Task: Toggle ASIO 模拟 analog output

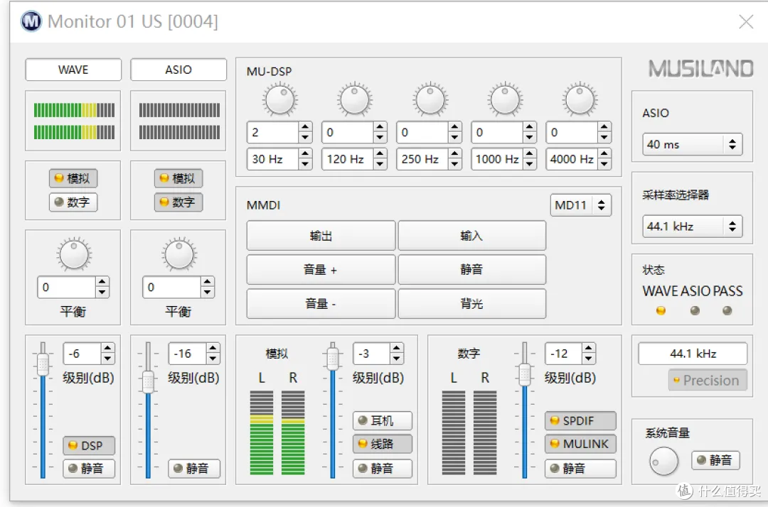Action: tap(178, 178)
